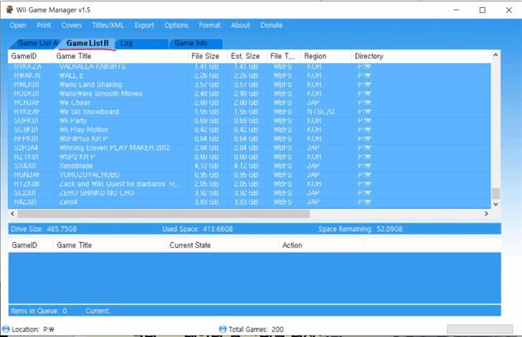
Task: Sort by File Size column header
Action: [208, 56]
